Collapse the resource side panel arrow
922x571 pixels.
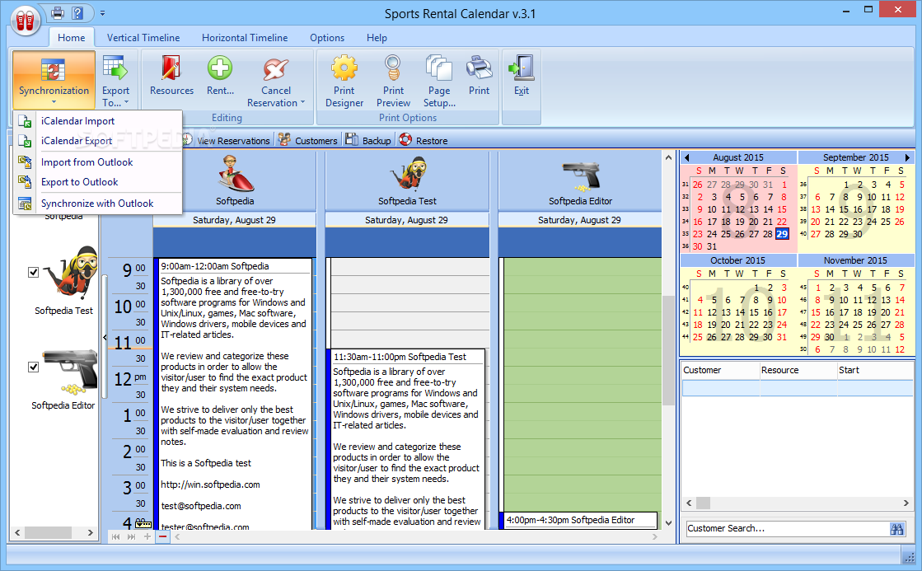[x=105, y=337]
